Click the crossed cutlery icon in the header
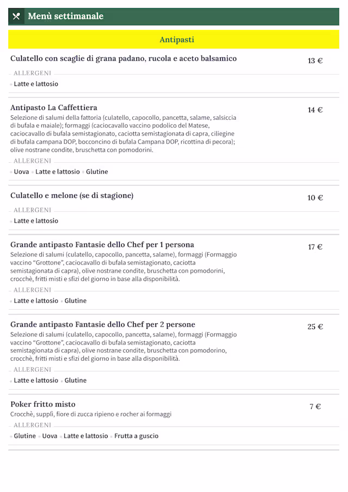Viewport: 348px width, 492px height. 16,16
